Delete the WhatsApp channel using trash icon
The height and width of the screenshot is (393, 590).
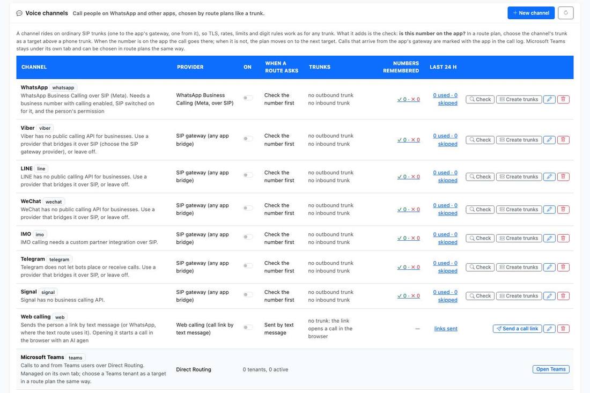pyautogui.click(x=563, y=99)
